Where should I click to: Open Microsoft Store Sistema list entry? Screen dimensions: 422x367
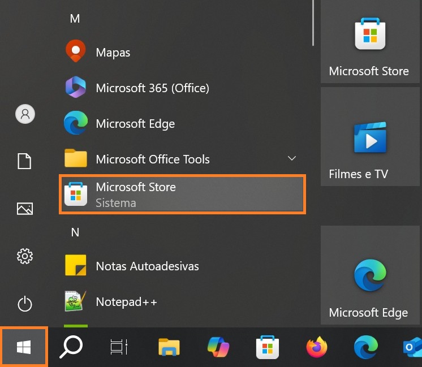pyautogui.click(x=182, y=195)
